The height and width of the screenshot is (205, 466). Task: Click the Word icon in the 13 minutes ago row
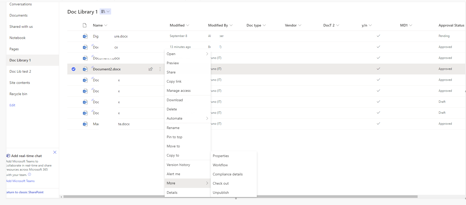85,47
